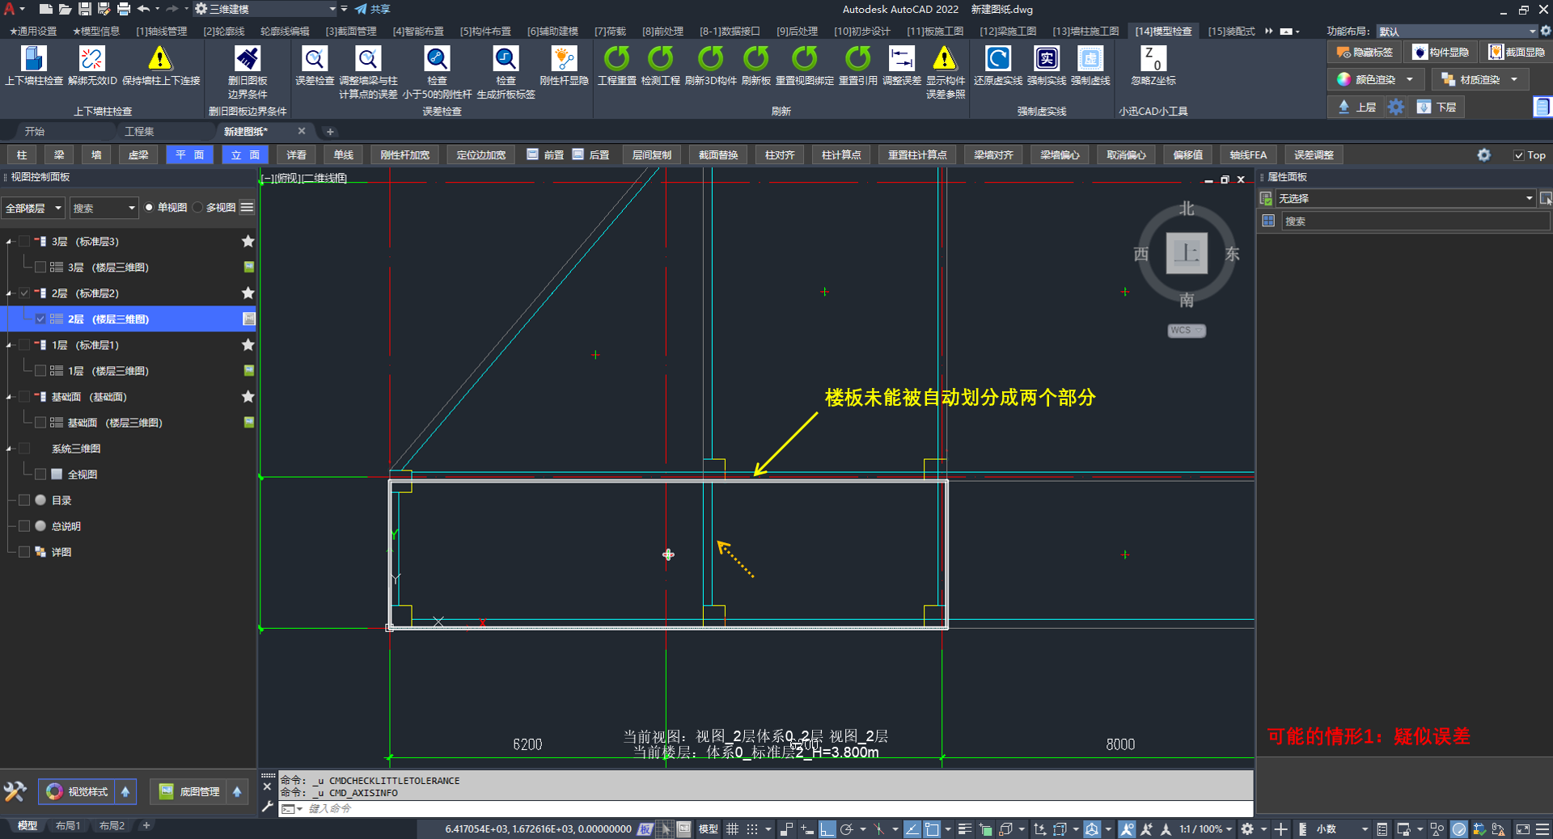The image size is (1553, 839).
Task: Toggle the Top checkbox
Action: [x=1518, y=155]
